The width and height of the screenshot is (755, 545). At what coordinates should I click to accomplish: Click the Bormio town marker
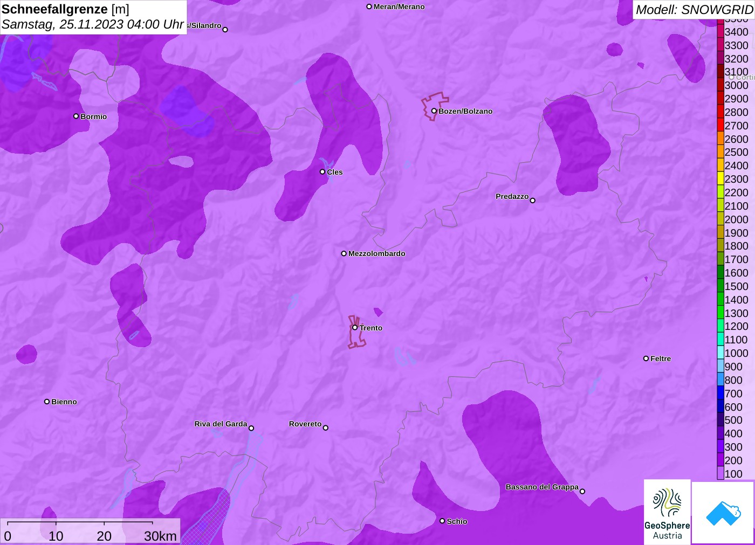pos(76,116)
